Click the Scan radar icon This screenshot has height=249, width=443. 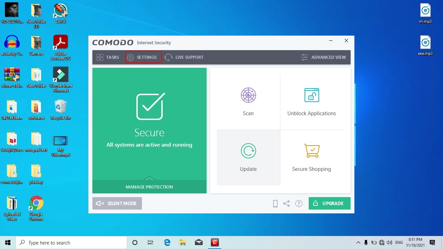pyautogui.click(x=248, y=95)
